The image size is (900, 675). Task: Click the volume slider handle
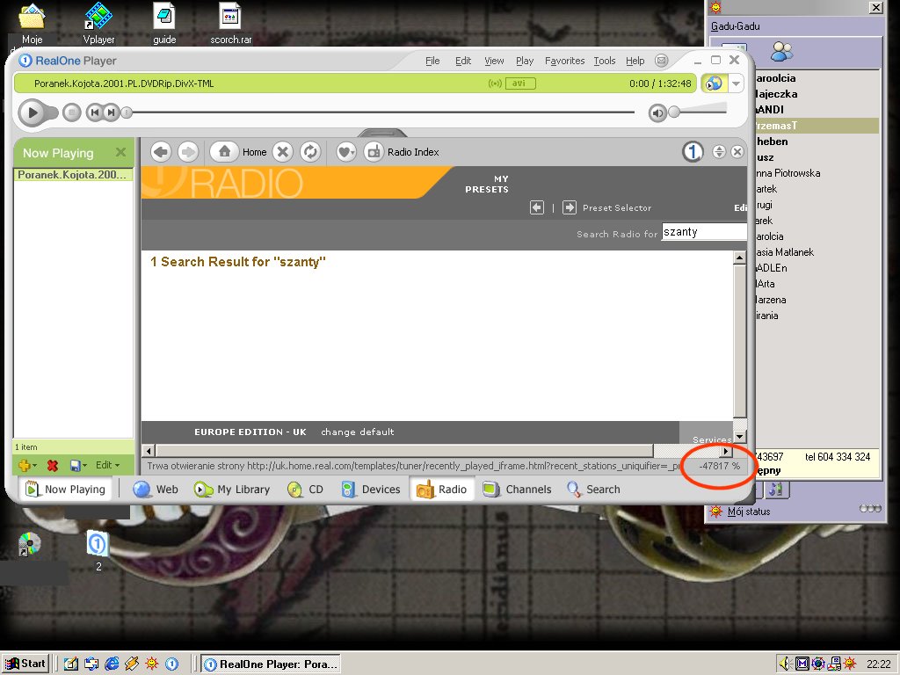pyautogui.click(x=674, y=112)
